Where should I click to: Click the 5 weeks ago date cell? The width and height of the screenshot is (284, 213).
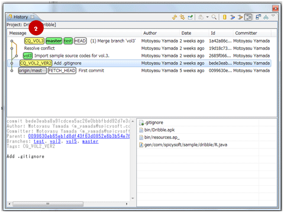(192, 70)
